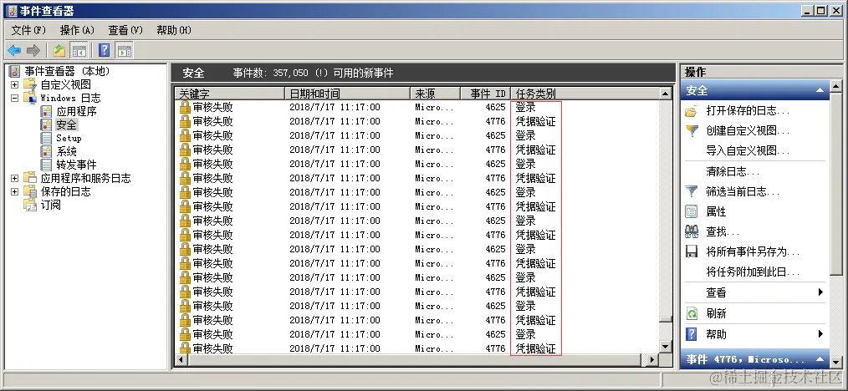Viewport: 848px width, 391px height.
Task: Open the 操作(A) menu
Action: (x=77, y=30)
